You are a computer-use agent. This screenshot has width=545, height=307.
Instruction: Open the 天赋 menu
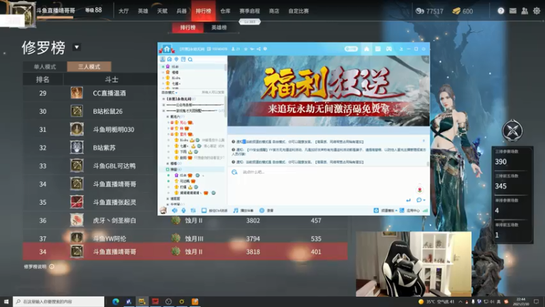click(x=162, y=11)
